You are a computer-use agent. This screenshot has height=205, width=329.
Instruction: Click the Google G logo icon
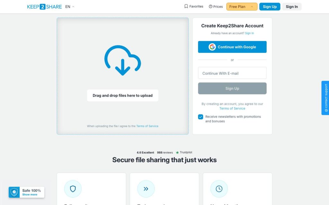212,47
